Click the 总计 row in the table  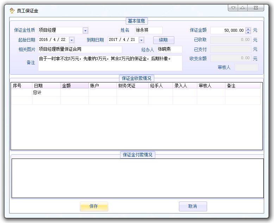coord(46,92)
